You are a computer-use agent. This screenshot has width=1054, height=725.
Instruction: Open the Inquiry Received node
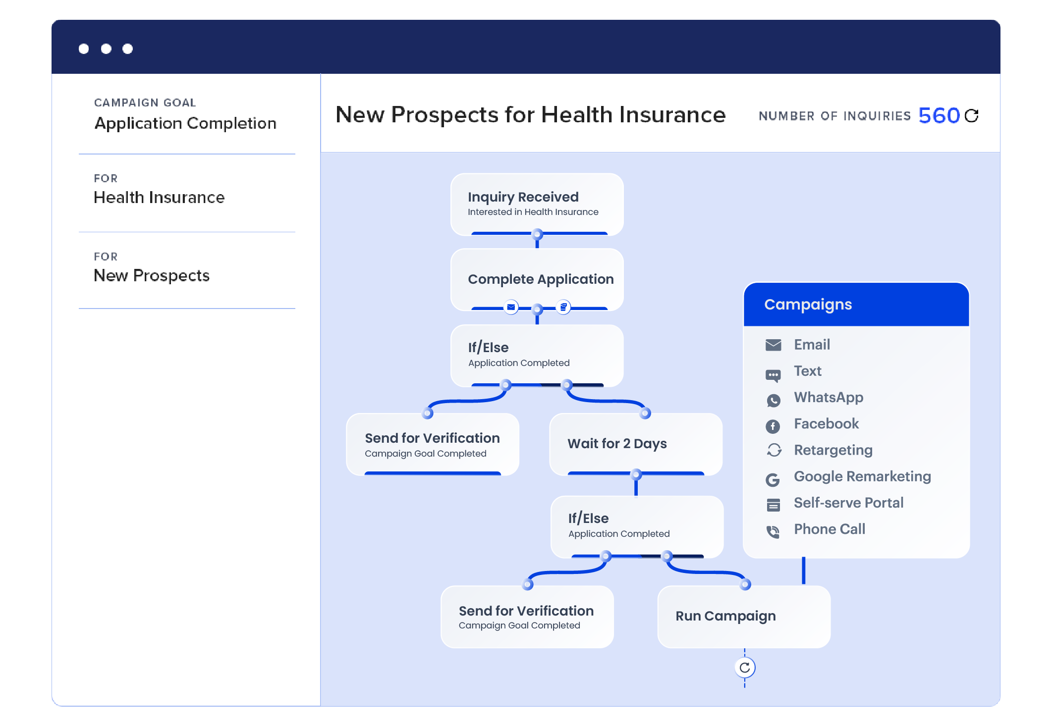click(x=537, y=205)
